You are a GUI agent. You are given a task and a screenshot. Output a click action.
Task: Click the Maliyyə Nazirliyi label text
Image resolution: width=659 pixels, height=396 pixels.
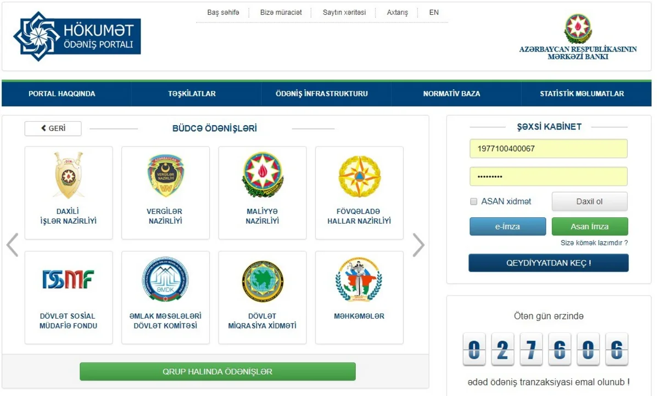[x=263, y=216]
